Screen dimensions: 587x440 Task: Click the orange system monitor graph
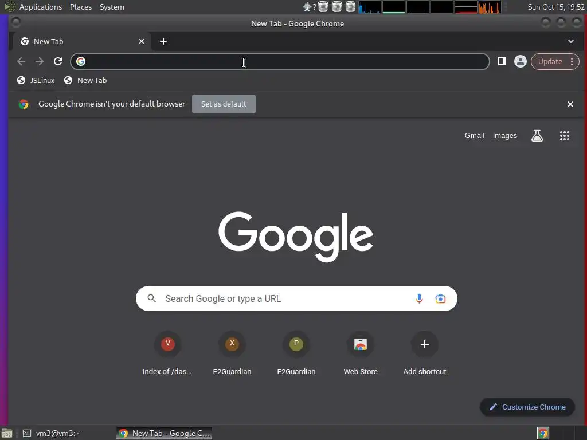pos(490,7)
